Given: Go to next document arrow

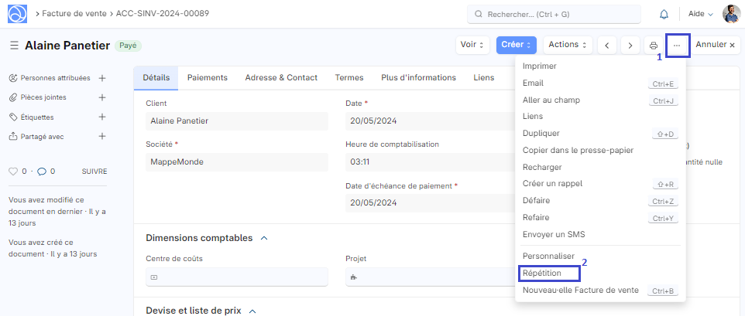Looking at the screenshot, I should pos(630,45).
